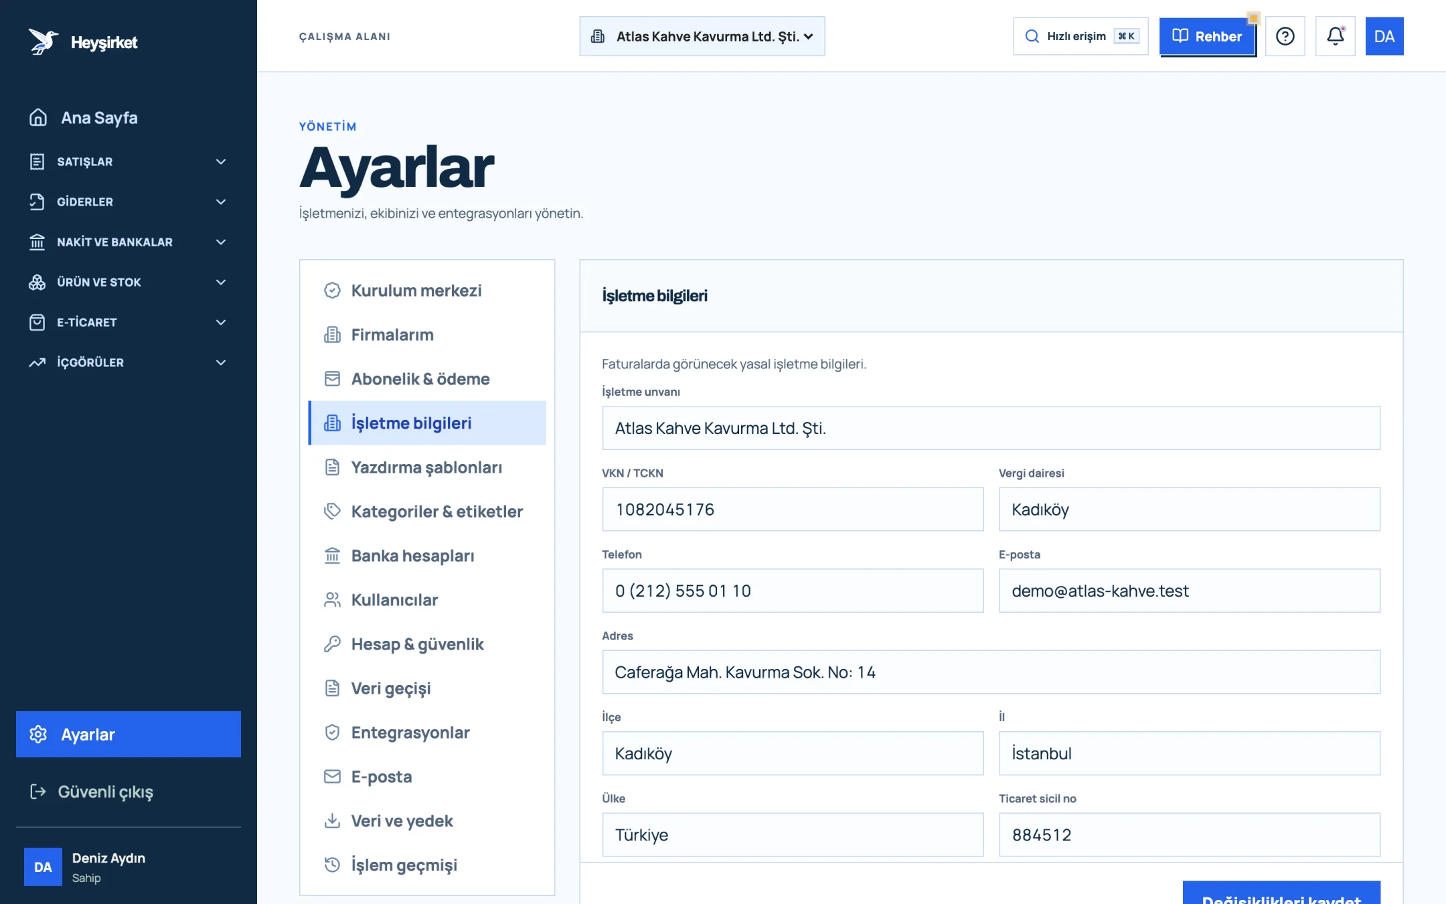
Task: Open the Atlas Kahve Kavurma workspace dropdown
Action: point(702,36)
